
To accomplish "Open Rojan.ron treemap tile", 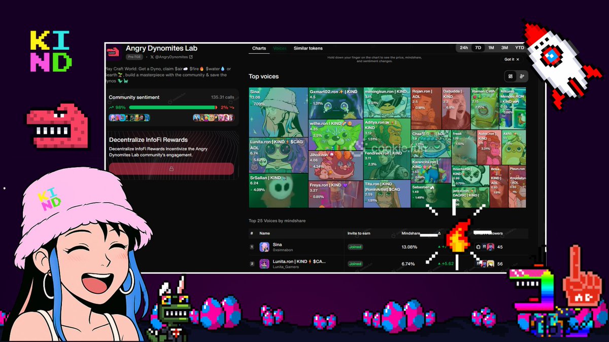I will coord(426,108).
